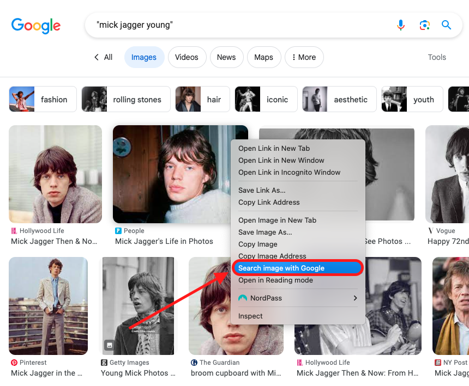Go to the Maps tab
469x386 pixels.
pos(263,57)
